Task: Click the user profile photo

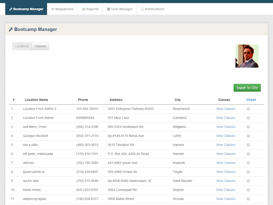Action: click(247, 56)
